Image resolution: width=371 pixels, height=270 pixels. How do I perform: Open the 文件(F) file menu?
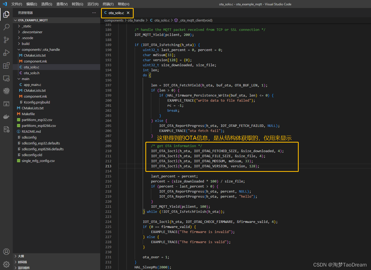[17, 4]
